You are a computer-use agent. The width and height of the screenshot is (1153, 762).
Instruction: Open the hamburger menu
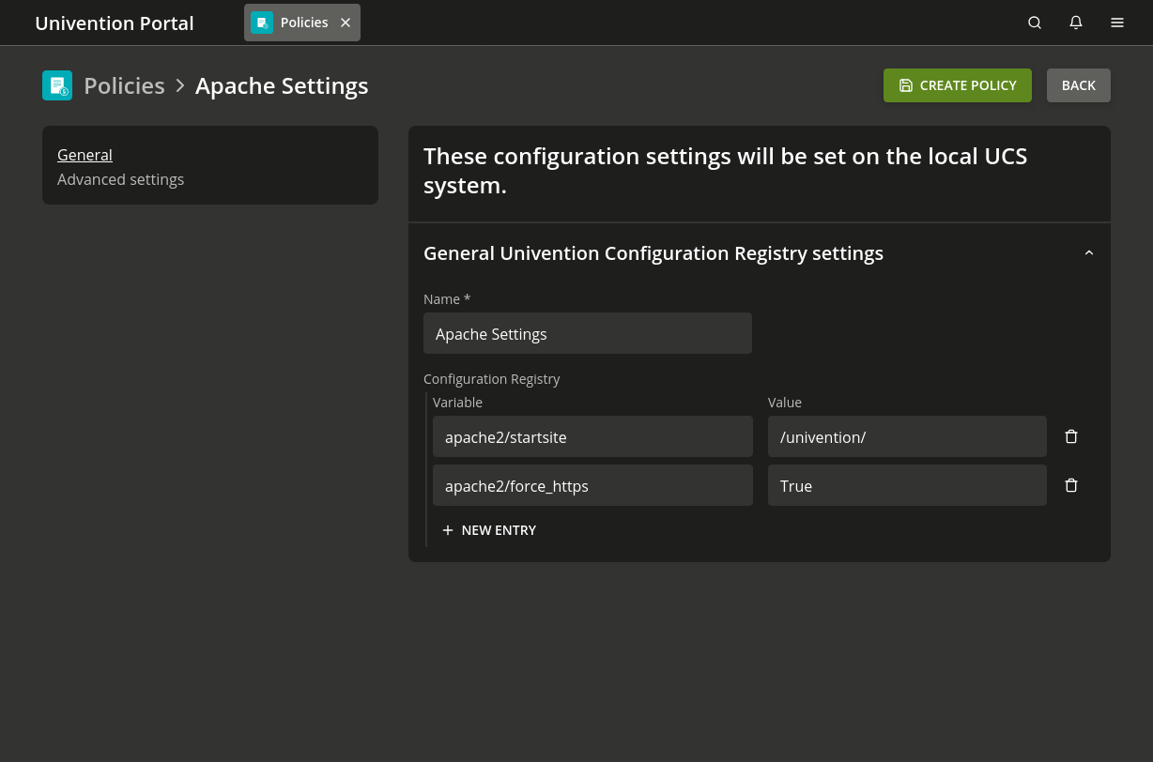(x=1117, y=23)
